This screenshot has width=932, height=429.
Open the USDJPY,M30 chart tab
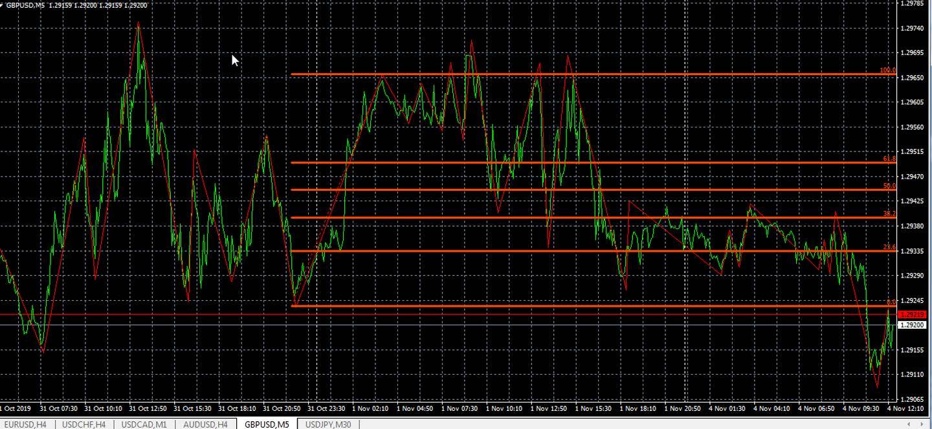(328, 424)
